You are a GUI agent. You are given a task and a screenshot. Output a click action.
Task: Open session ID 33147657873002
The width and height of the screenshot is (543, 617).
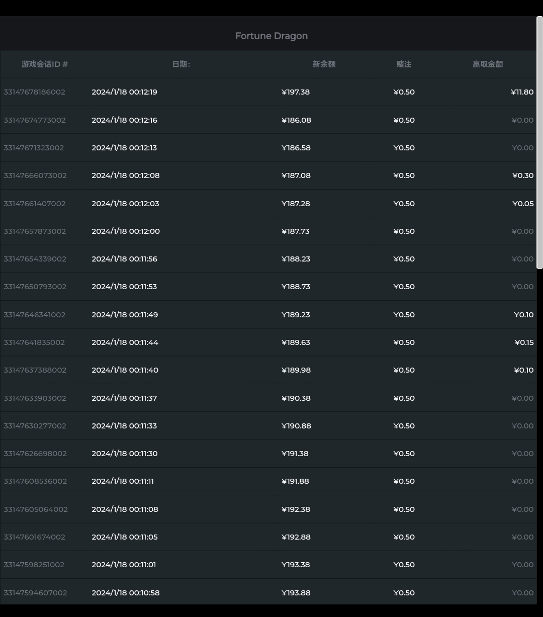pos(35,231)
